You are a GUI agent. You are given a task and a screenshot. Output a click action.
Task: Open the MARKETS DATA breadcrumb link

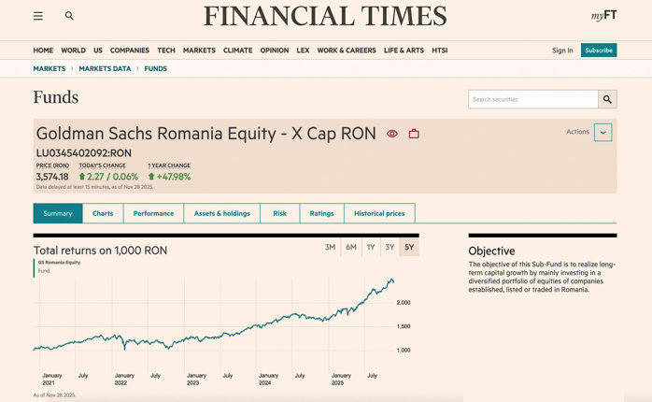point(105,68)
